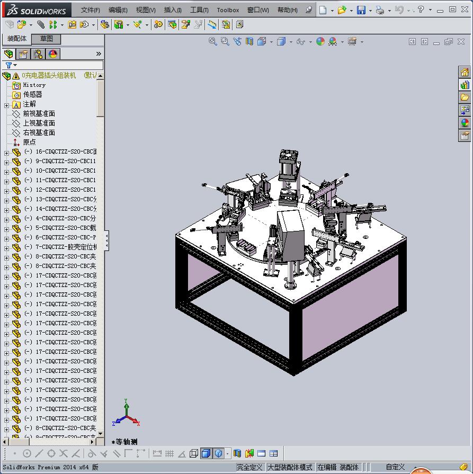Open the 窗口(W) menu

[x=258, y=10]
